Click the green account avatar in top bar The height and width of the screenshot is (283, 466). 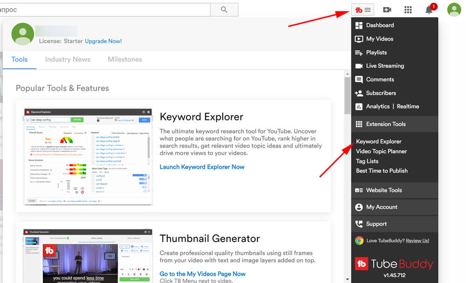454,9
